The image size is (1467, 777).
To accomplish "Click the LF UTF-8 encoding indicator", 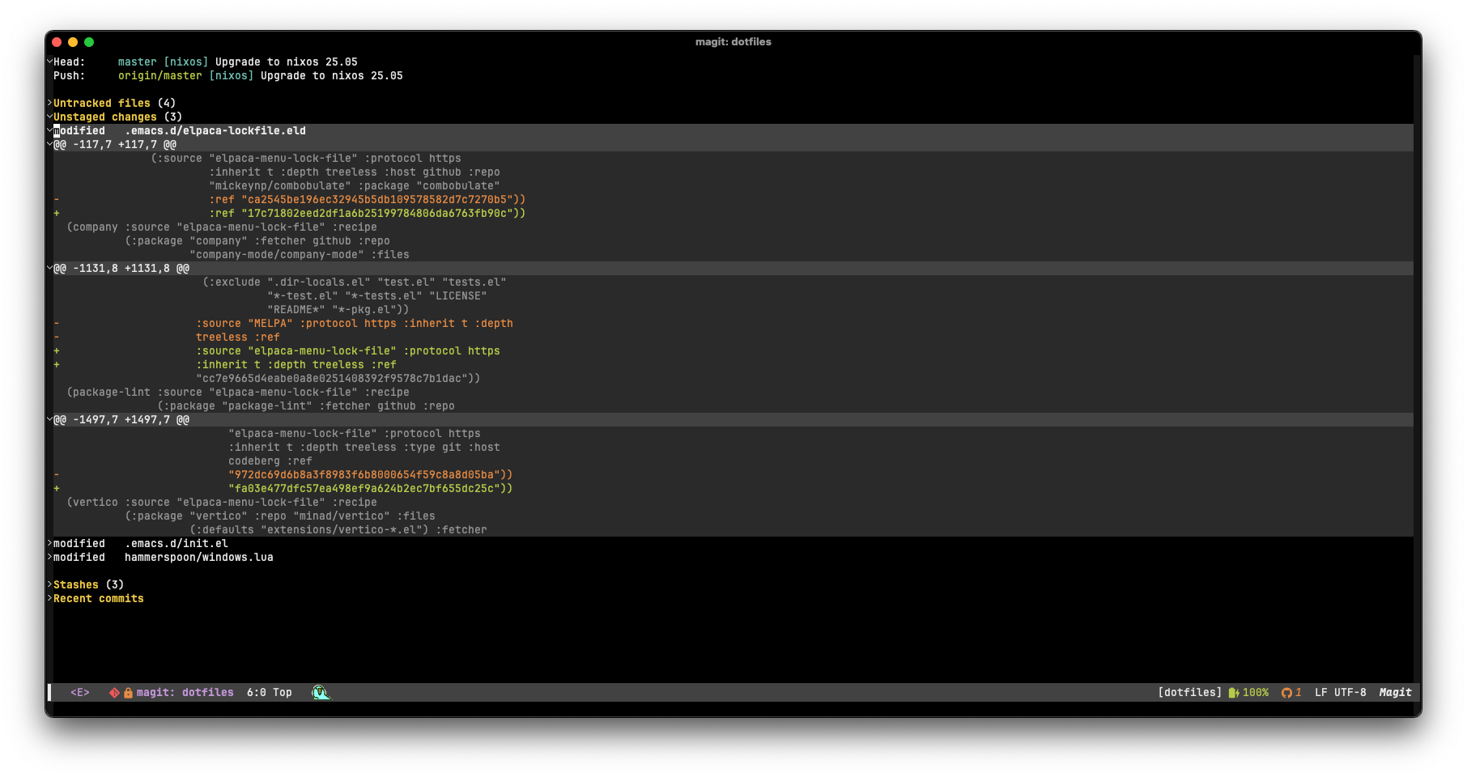I will [1341, 693].
